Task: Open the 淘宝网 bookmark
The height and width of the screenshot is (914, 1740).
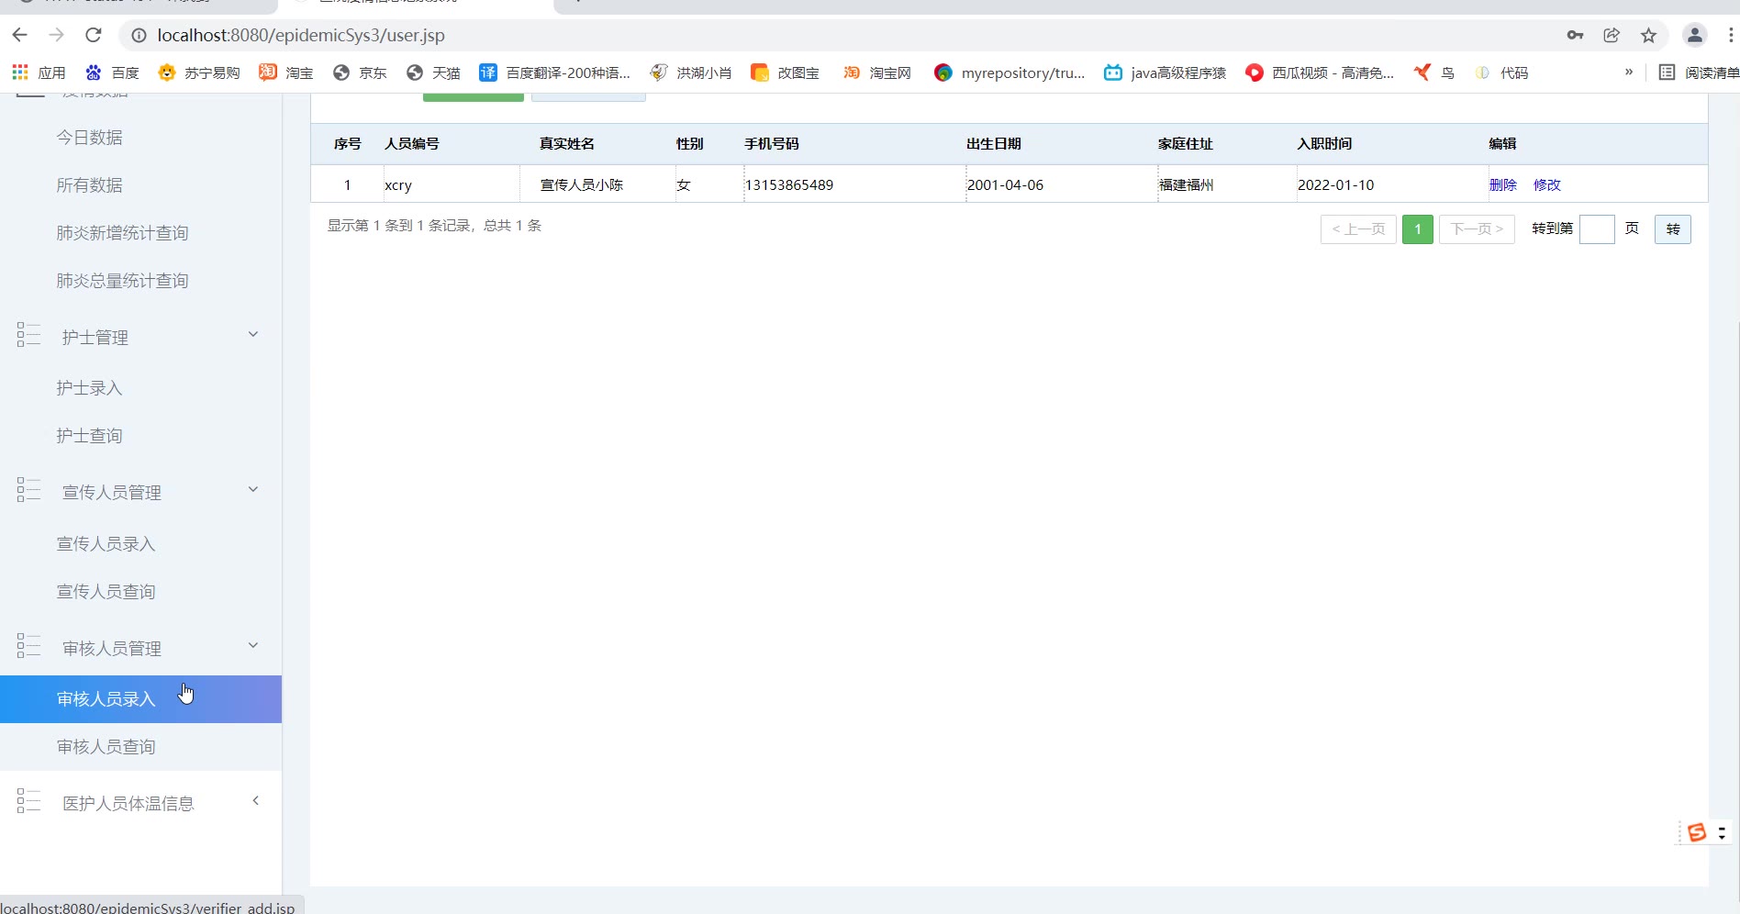Action: 877,72
